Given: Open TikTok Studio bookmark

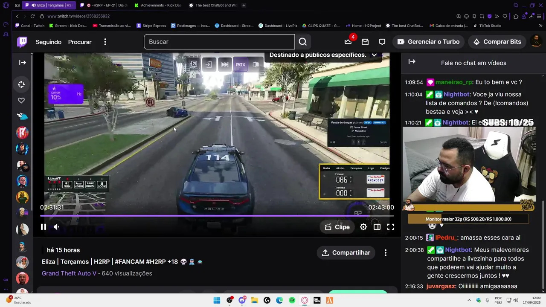Looking at the screenshot, I should 487,26.
